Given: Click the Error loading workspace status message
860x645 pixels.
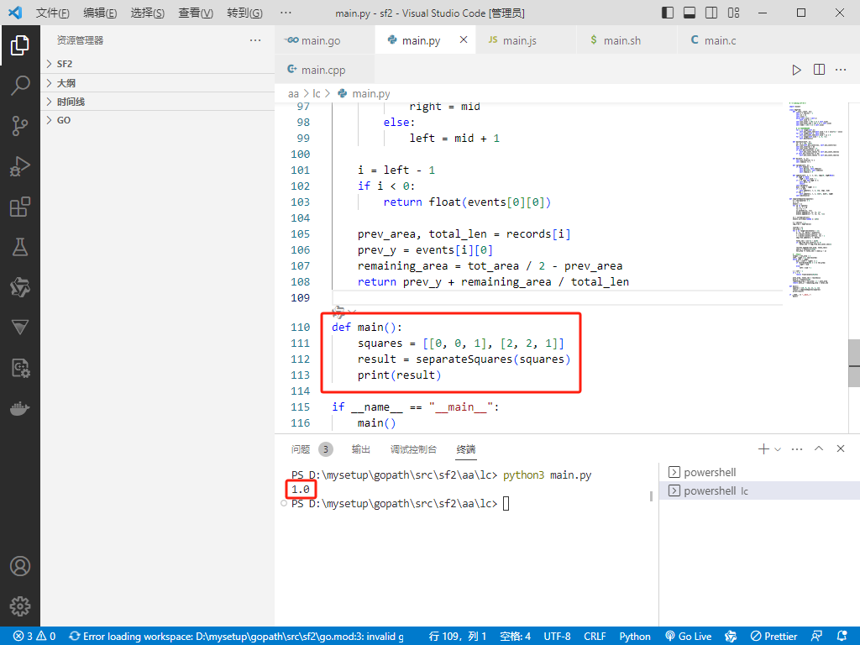Looking at the screenshot, I should point(236,637).
